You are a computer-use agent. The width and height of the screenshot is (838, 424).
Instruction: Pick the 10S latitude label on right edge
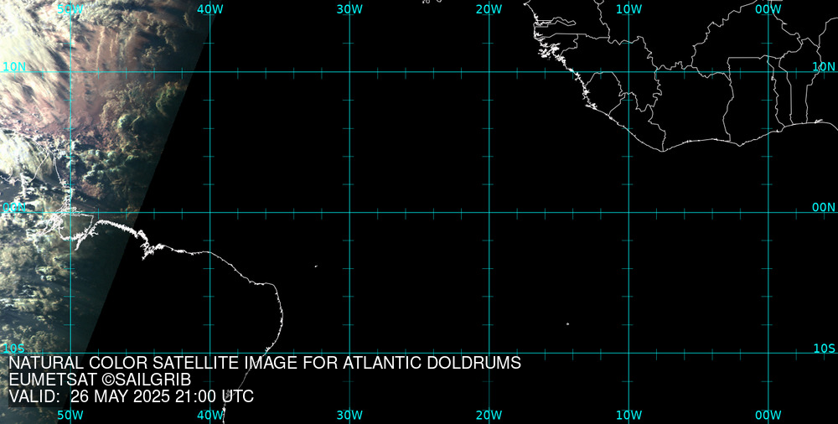(x=824, y=349)
